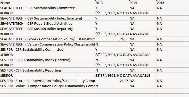Viewport: 189px width, 97px height.
Task: Select SEAGATE TECH. CSR Sustainability Committee cell
Action: coord(47,8)
